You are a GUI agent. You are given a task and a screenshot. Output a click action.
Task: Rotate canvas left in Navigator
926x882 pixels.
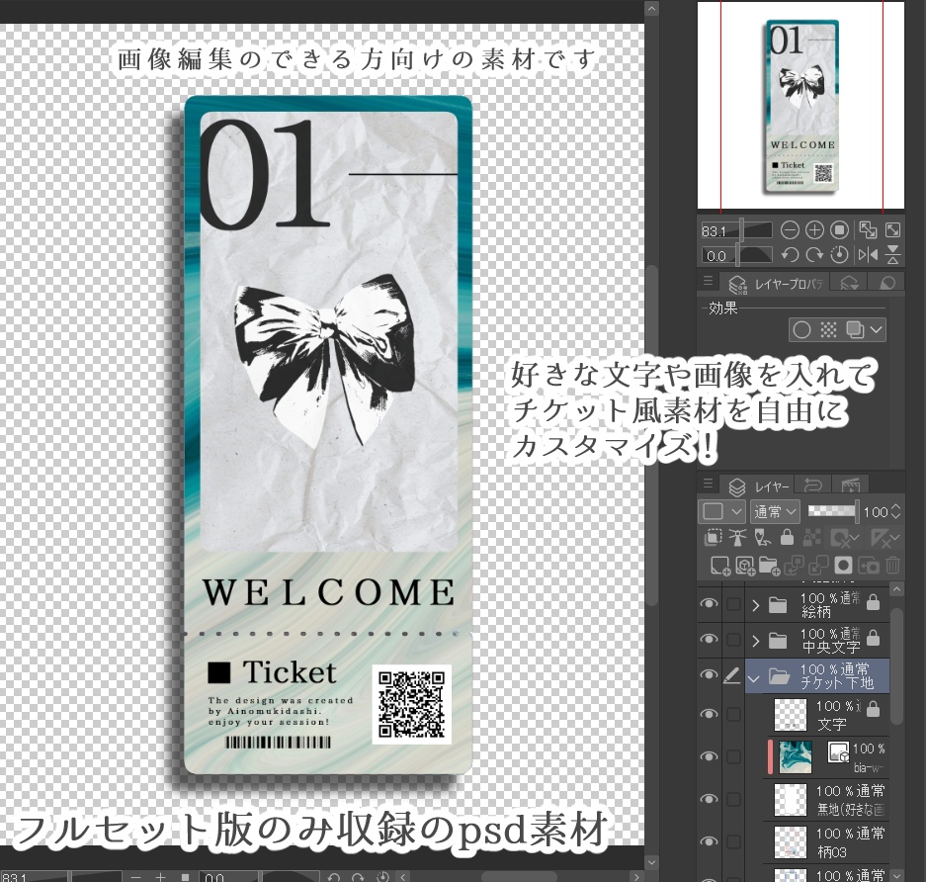[x=790, y=255]
